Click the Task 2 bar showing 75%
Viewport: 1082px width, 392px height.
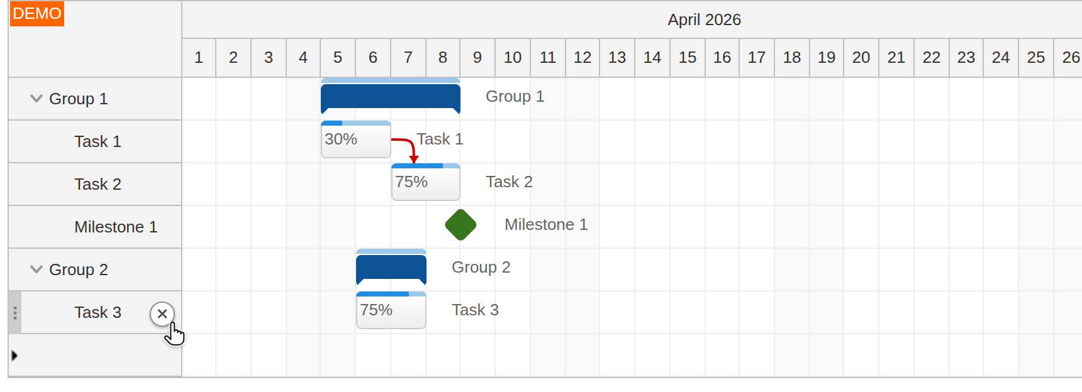pyautogui.click(x=425, y=182)
